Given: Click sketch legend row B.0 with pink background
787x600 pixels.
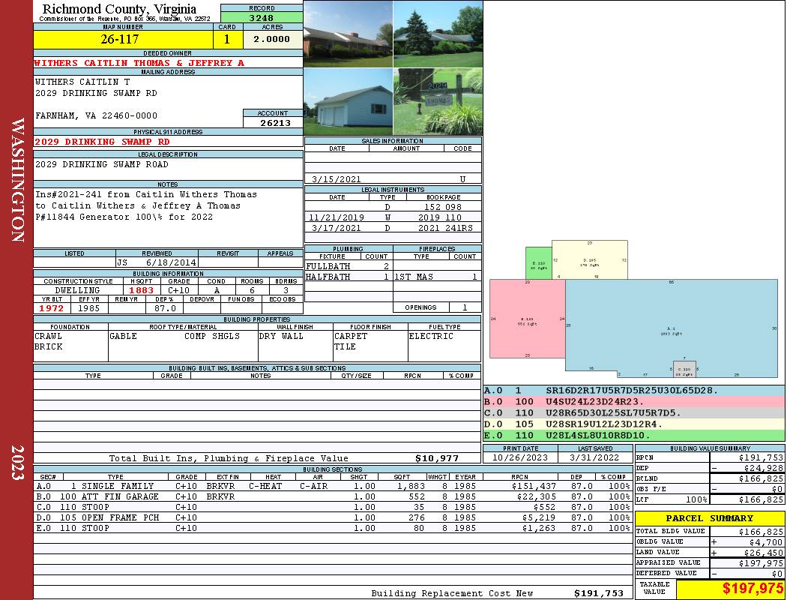Looking at the screenshot, I should pyautogui.click(x=634, y=402).
